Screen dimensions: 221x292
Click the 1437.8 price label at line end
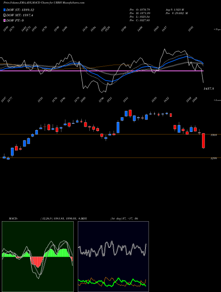(209, 89)
